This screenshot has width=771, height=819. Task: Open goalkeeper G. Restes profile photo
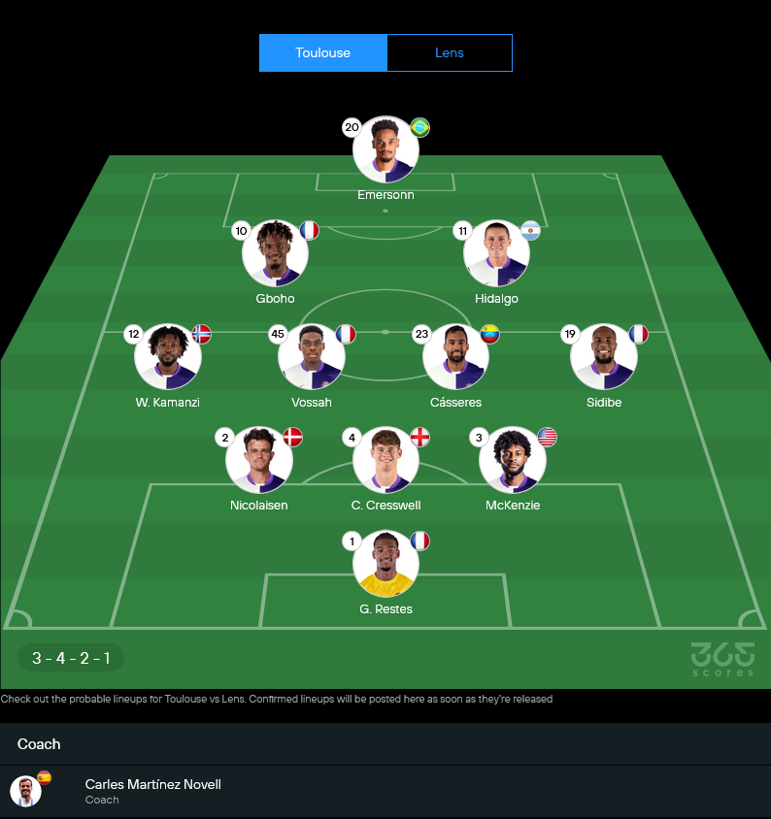385,564
